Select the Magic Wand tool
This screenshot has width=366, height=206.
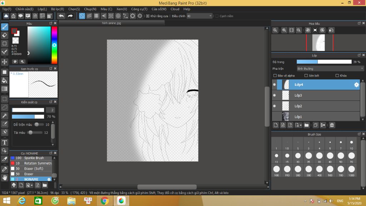click(5, 116)
